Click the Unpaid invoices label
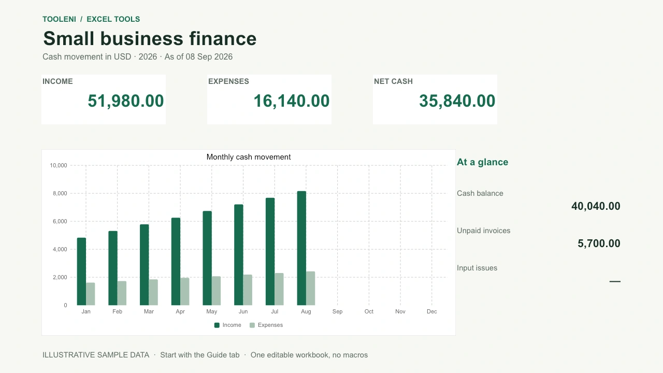The image size is (663, 373). (x=484, y=231)
